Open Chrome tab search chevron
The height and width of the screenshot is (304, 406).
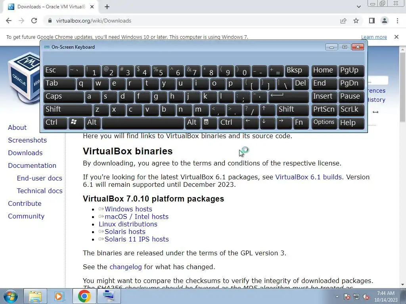(x=358, y=7)
